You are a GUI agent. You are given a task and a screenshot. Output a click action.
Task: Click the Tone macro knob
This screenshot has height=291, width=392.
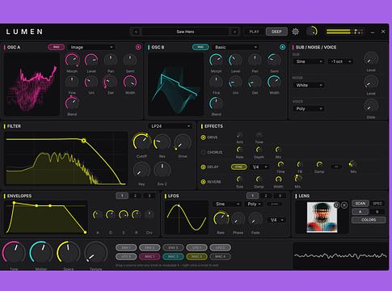click(14, 253)
